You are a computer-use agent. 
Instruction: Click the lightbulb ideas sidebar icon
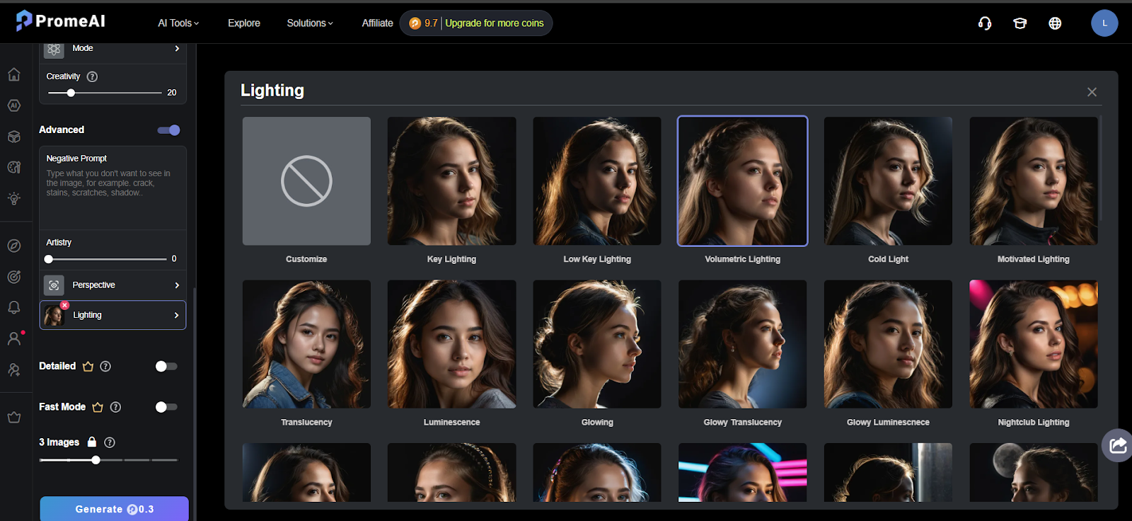[14, 198]
